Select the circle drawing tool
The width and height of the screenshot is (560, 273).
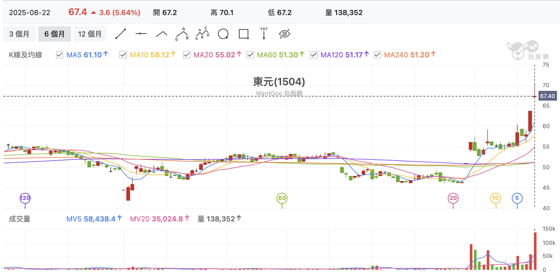click(x=223, y=34)
